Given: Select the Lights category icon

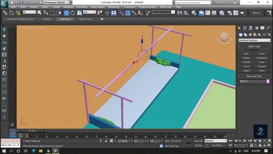Looking at the screenshot, I should click(250, 35).
